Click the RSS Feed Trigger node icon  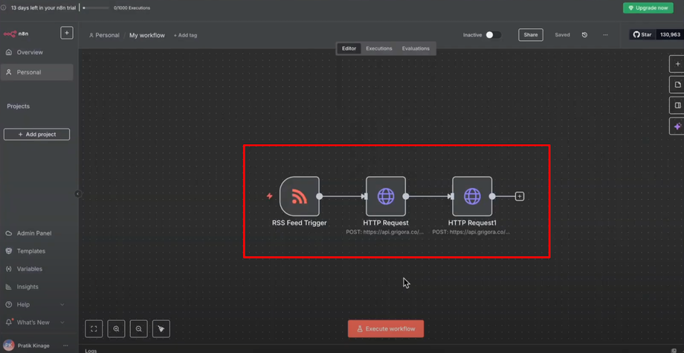[300, 196]
